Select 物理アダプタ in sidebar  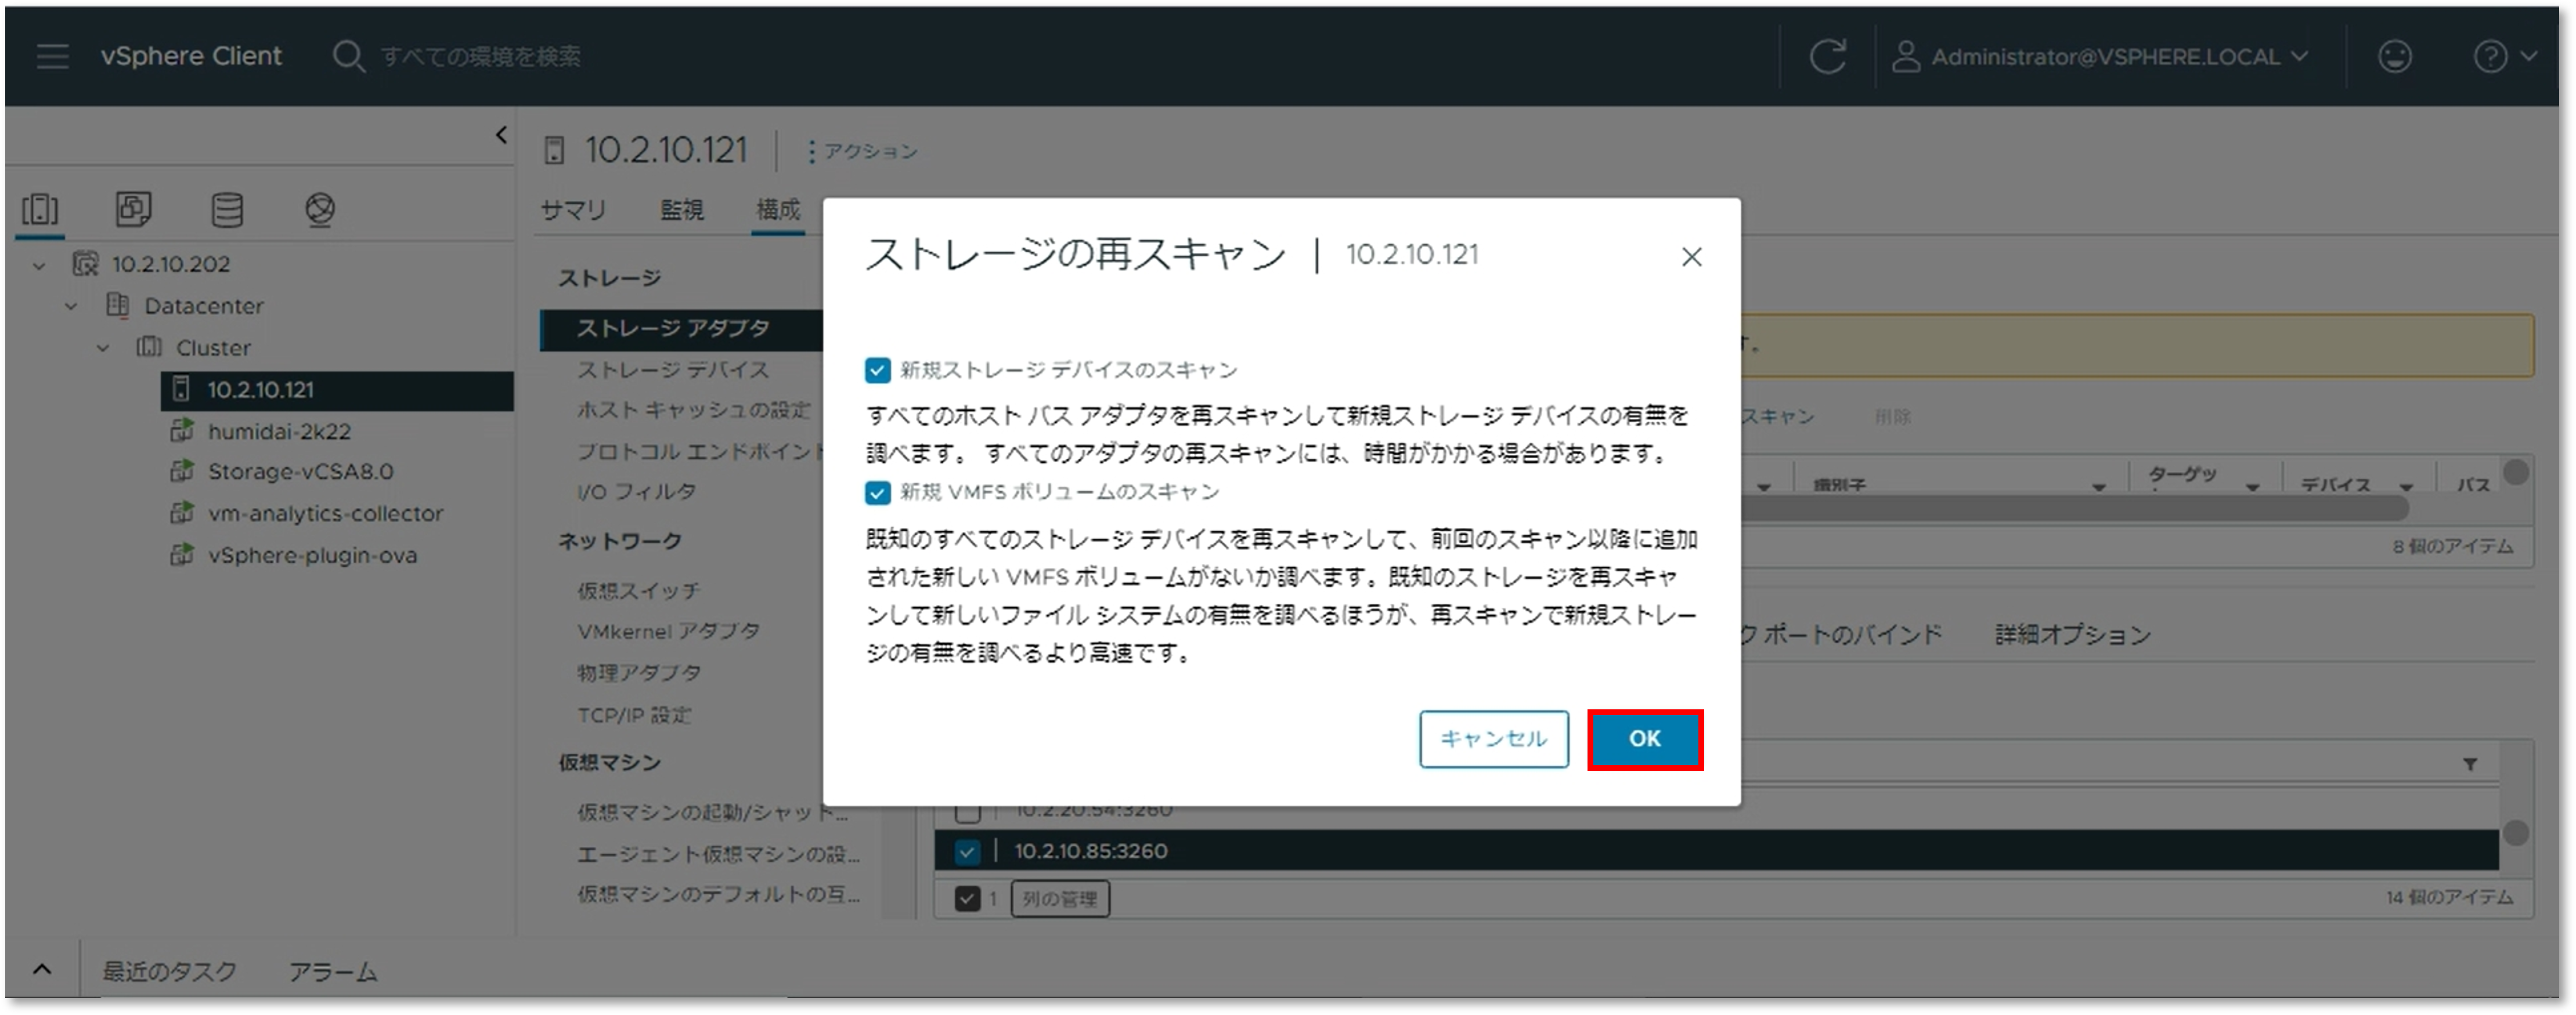coord(638,672)
